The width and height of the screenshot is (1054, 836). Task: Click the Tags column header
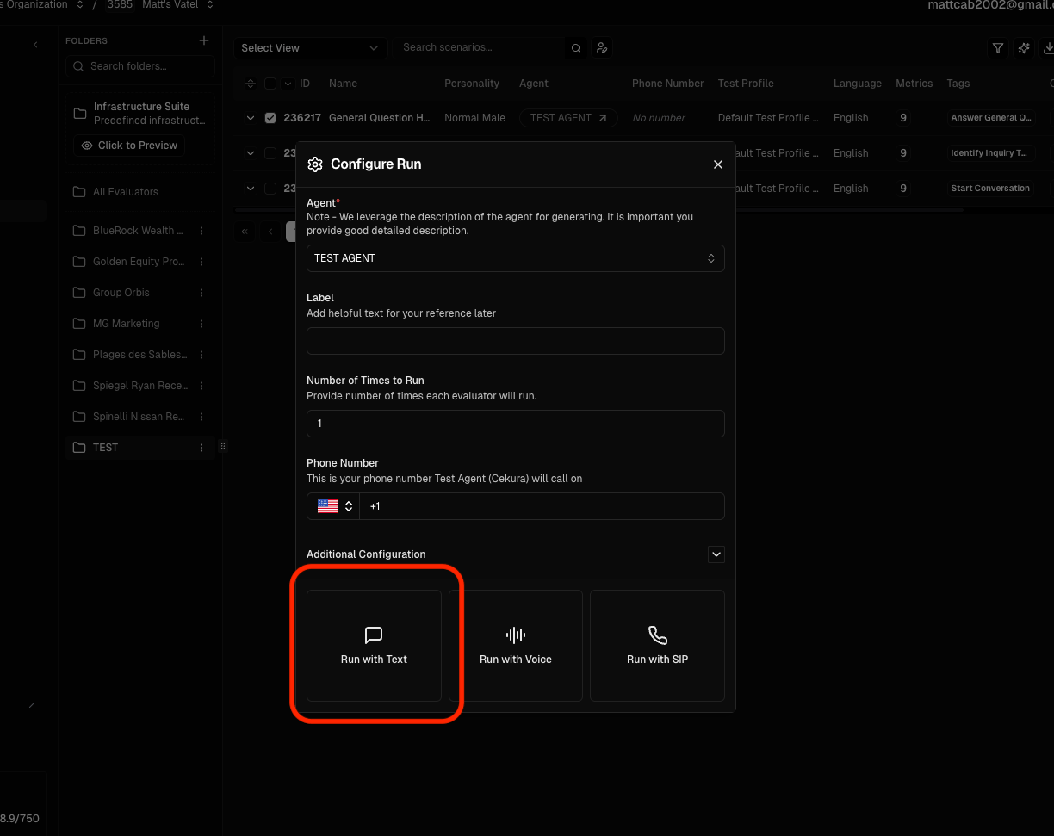958,84
